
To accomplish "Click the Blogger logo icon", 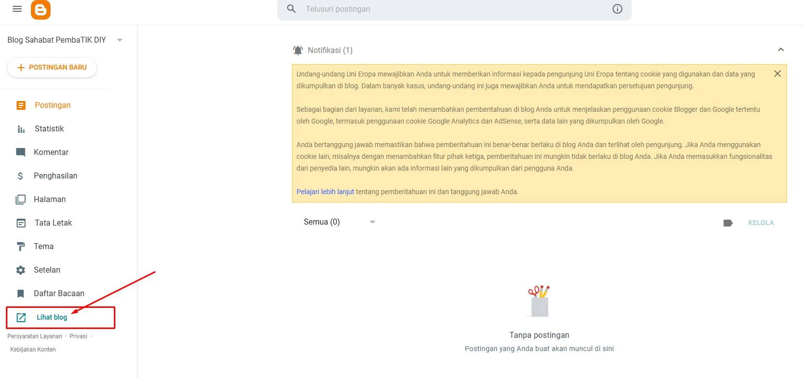I will [41, 9].
